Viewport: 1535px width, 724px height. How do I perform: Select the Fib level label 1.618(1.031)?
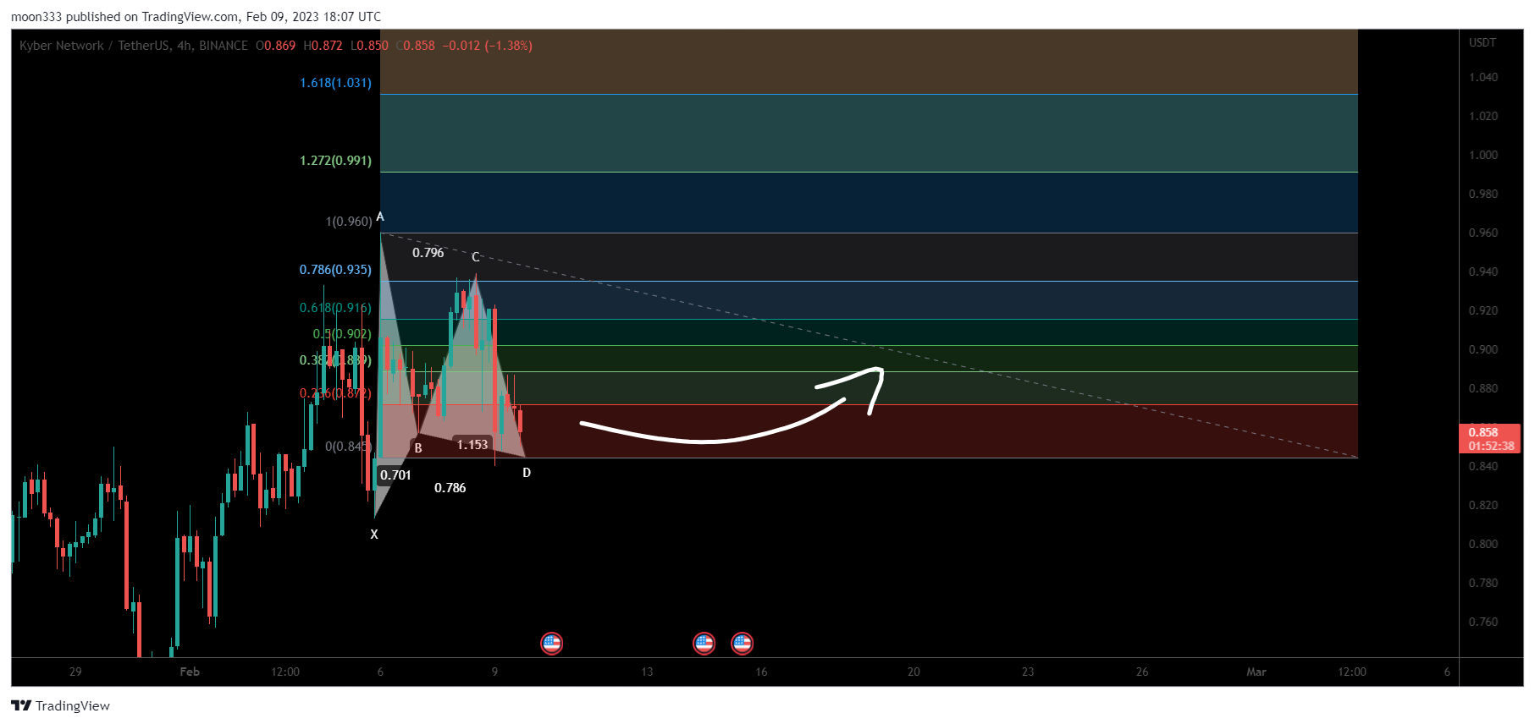[335, 83]
